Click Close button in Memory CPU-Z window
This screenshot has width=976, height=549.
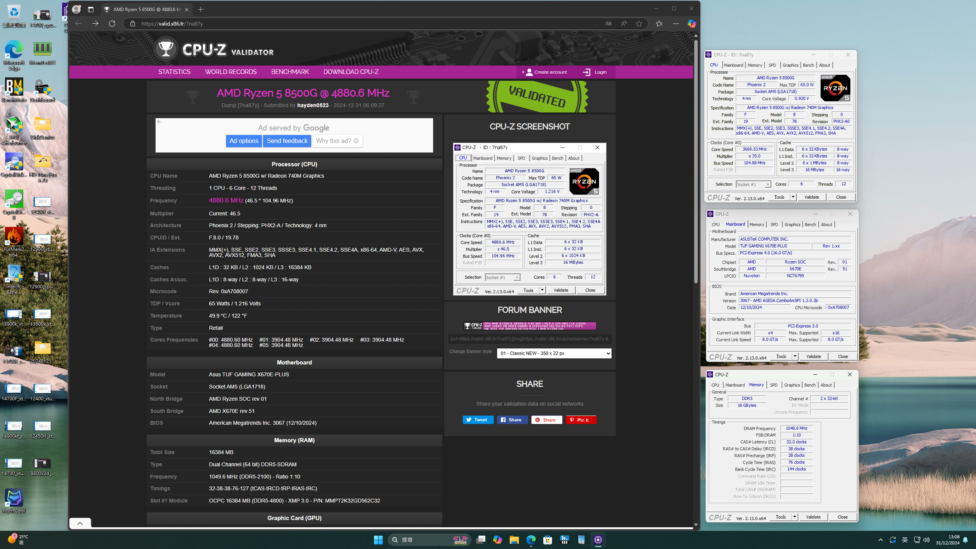[x=843, y=517]
